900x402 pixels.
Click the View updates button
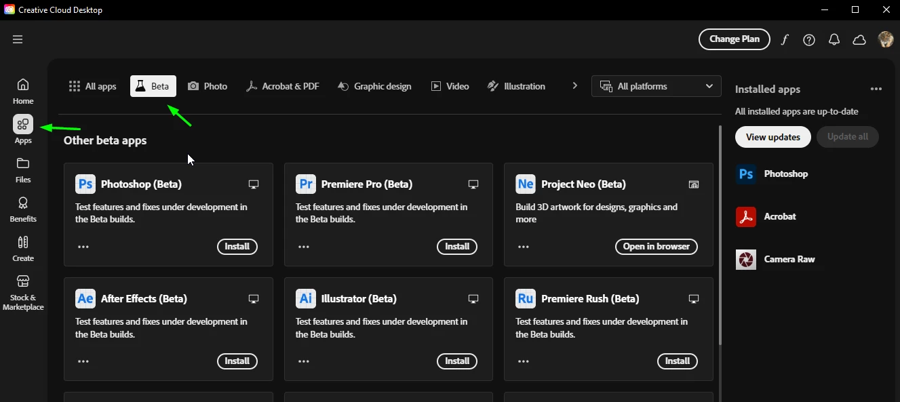pyautogui.click(x=773, y=137)
